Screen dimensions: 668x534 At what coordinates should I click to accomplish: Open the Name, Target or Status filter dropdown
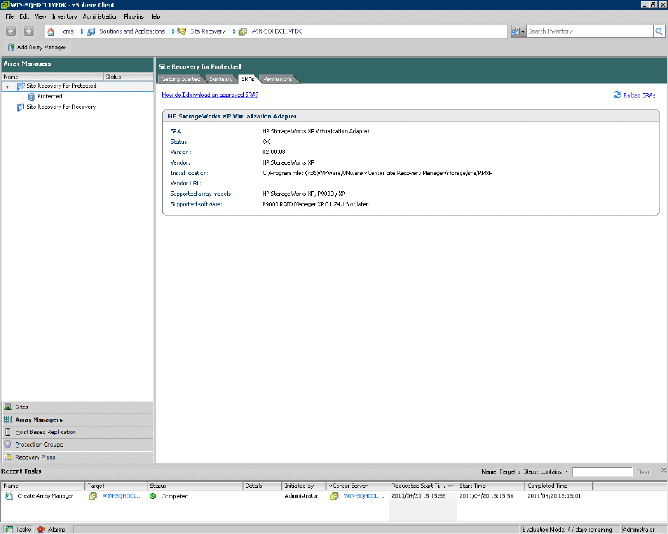566,472
